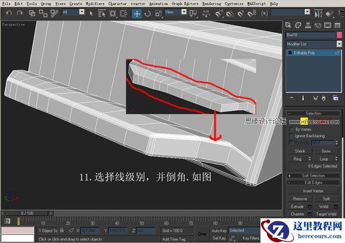Viewport: 345px width, 243px height.
Task: Click the Align tool icon
Action: click(329, 14)
